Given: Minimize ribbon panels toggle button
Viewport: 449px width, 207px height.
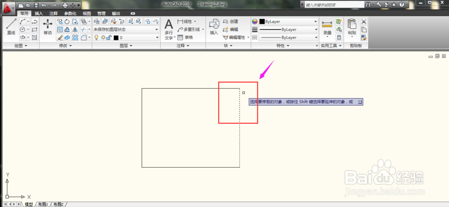Looking at the screenshot, I should coord(132,13).
